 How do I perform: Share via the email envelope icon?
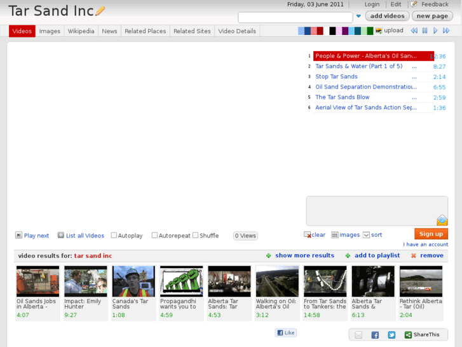(x=358, y=335)
